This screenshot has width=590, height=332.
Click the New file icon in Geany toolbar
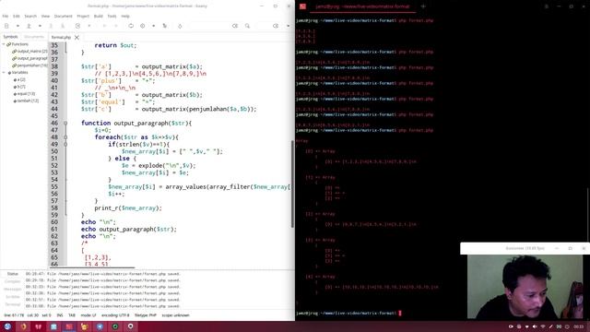(x=6, y=26)
